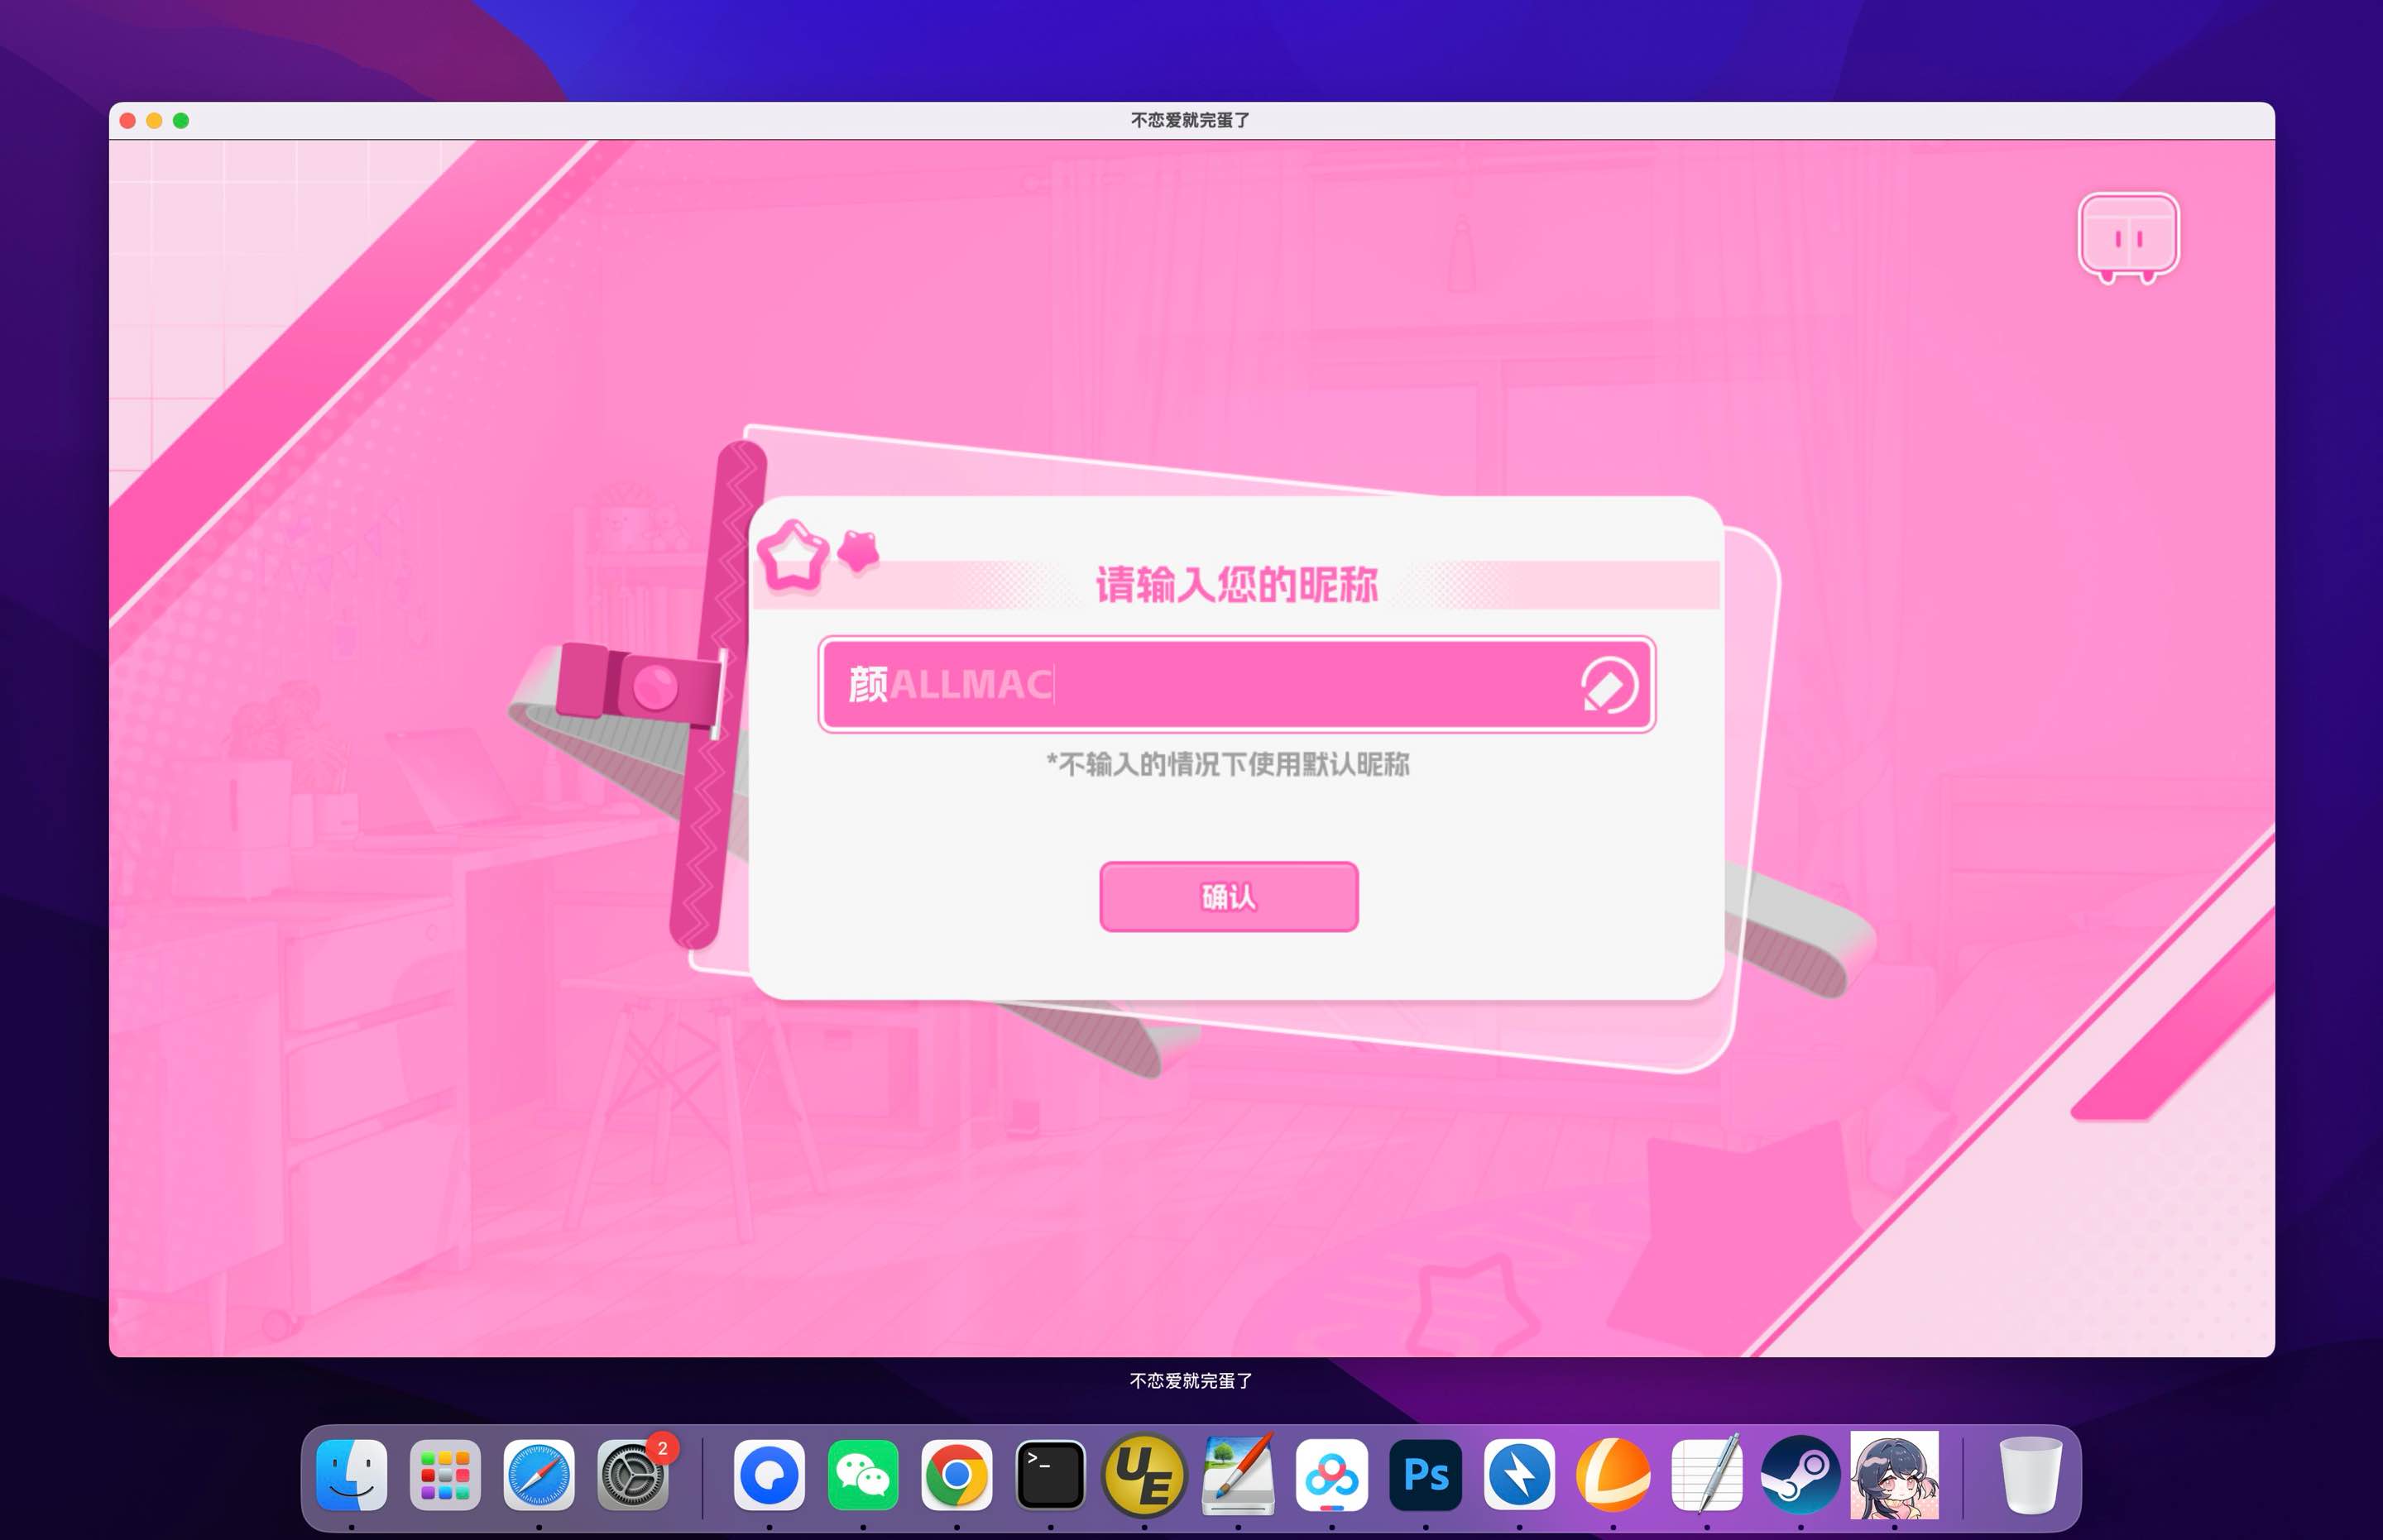Click the pencil edit icon in the nickname field
Viewport: 2383px width, 1540px height.
tap(1609, 685)
